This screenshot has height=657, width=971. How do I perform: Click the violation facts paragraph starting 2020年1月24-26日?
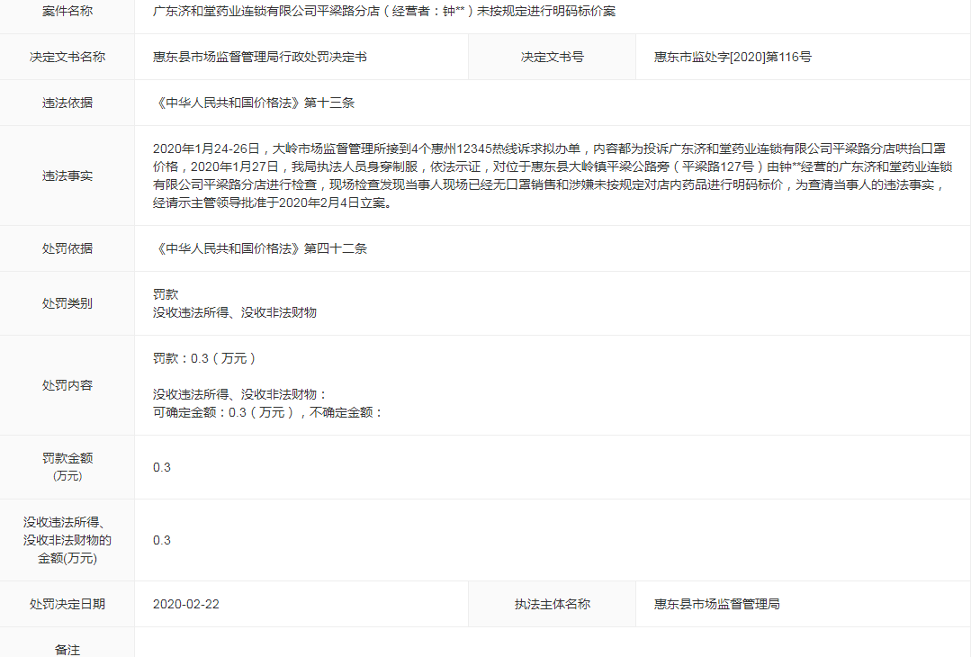[552, 175]
